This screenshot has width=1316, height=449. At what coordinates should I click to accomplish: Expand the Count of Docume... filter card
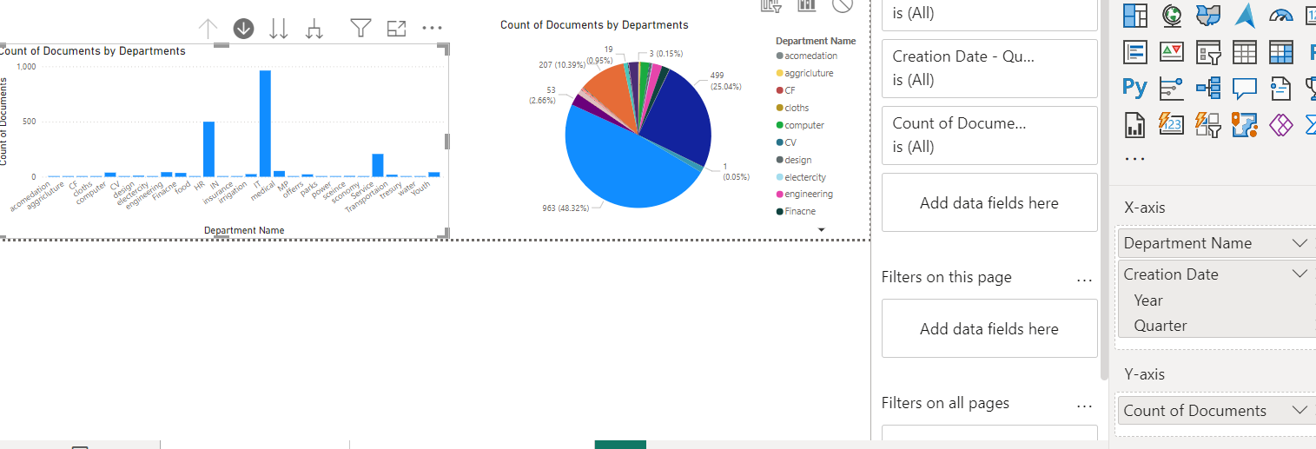[x=989, y=135]
